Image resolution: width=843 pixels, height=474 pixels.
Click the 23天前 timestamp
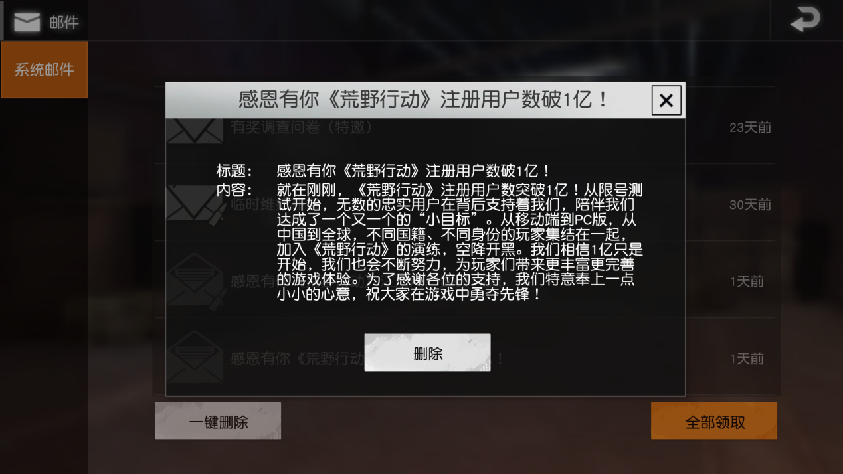[750, 127]
